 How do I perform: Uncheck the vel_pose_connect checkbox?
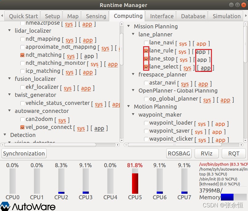coord(23,127)
